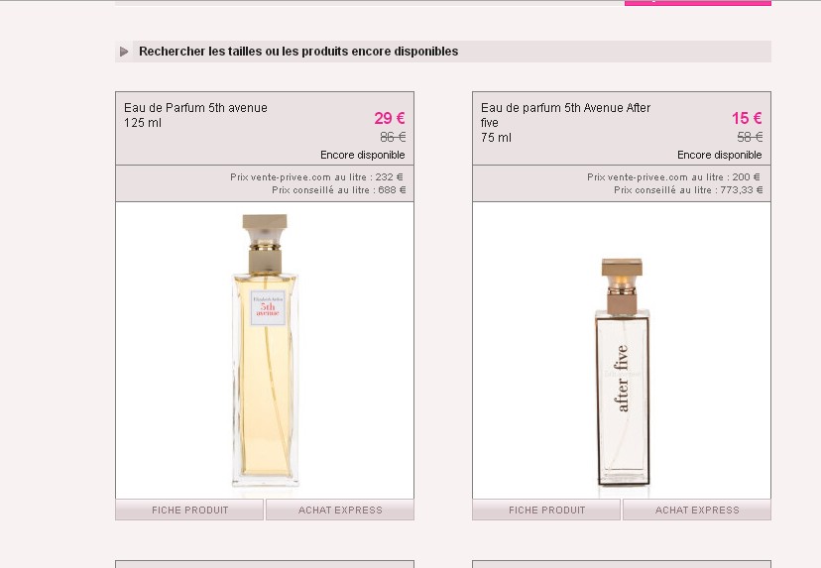The image size is (821, 568).
Task: Open the After five perfume bottle image
Action: pyautogui.click(x=622, y=372)
